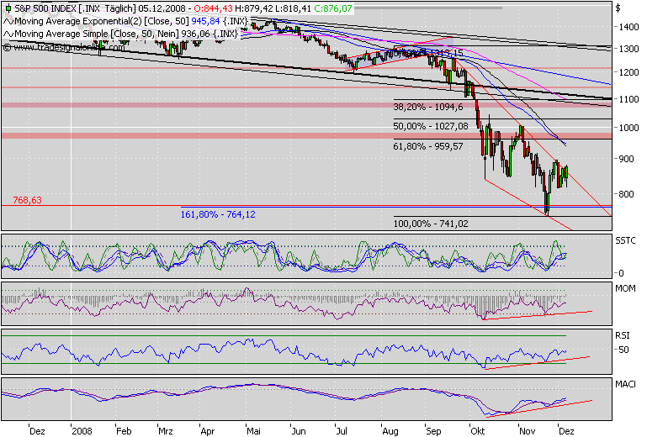Viewport: 647px width, 437px height.
Task: Click the Nov month label on time axis
Action: click(x=527, y=431)
